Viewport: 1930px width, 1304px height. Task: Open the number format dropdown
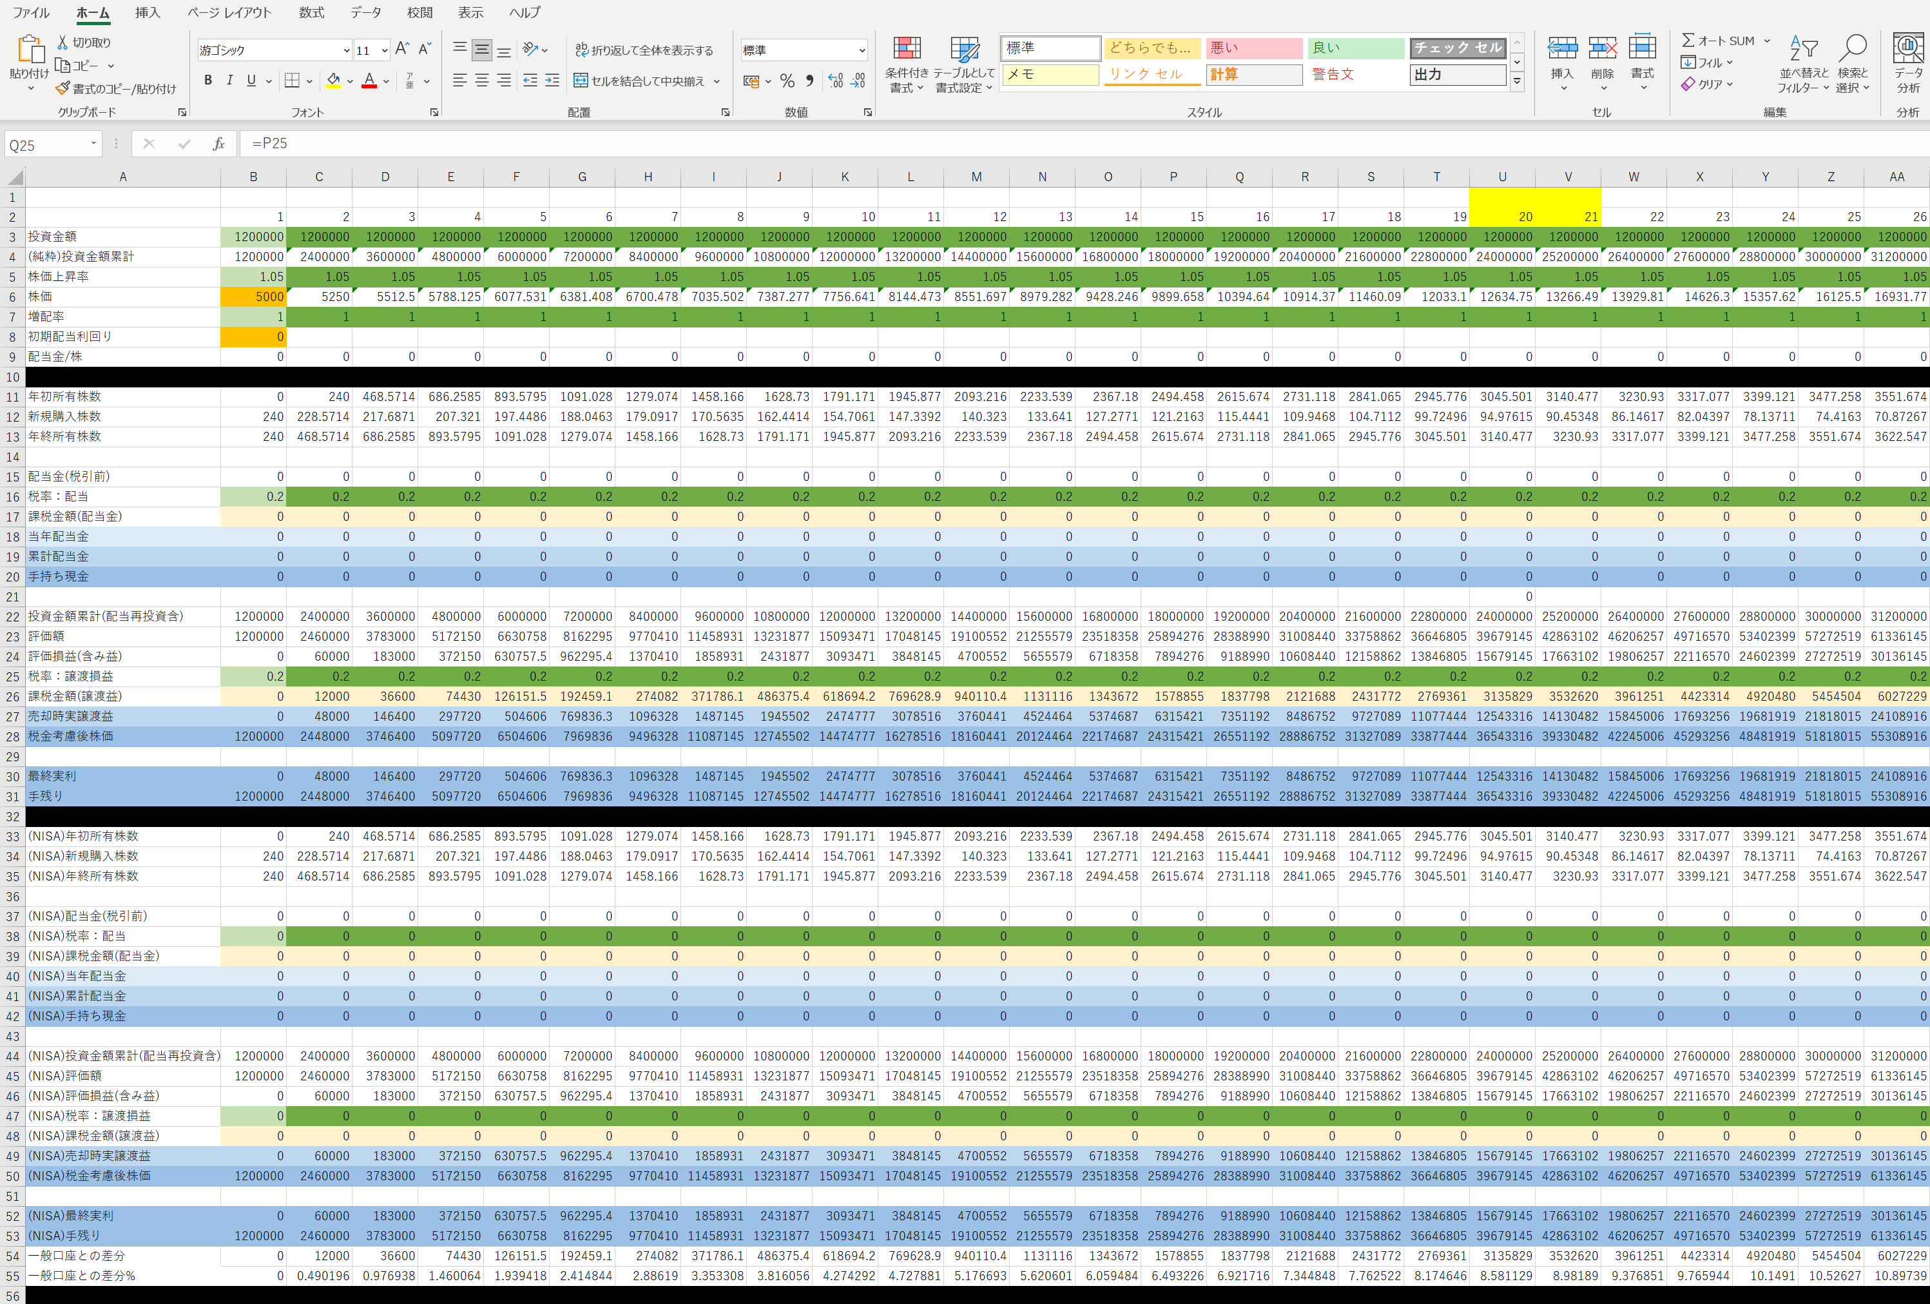point(861,51)
